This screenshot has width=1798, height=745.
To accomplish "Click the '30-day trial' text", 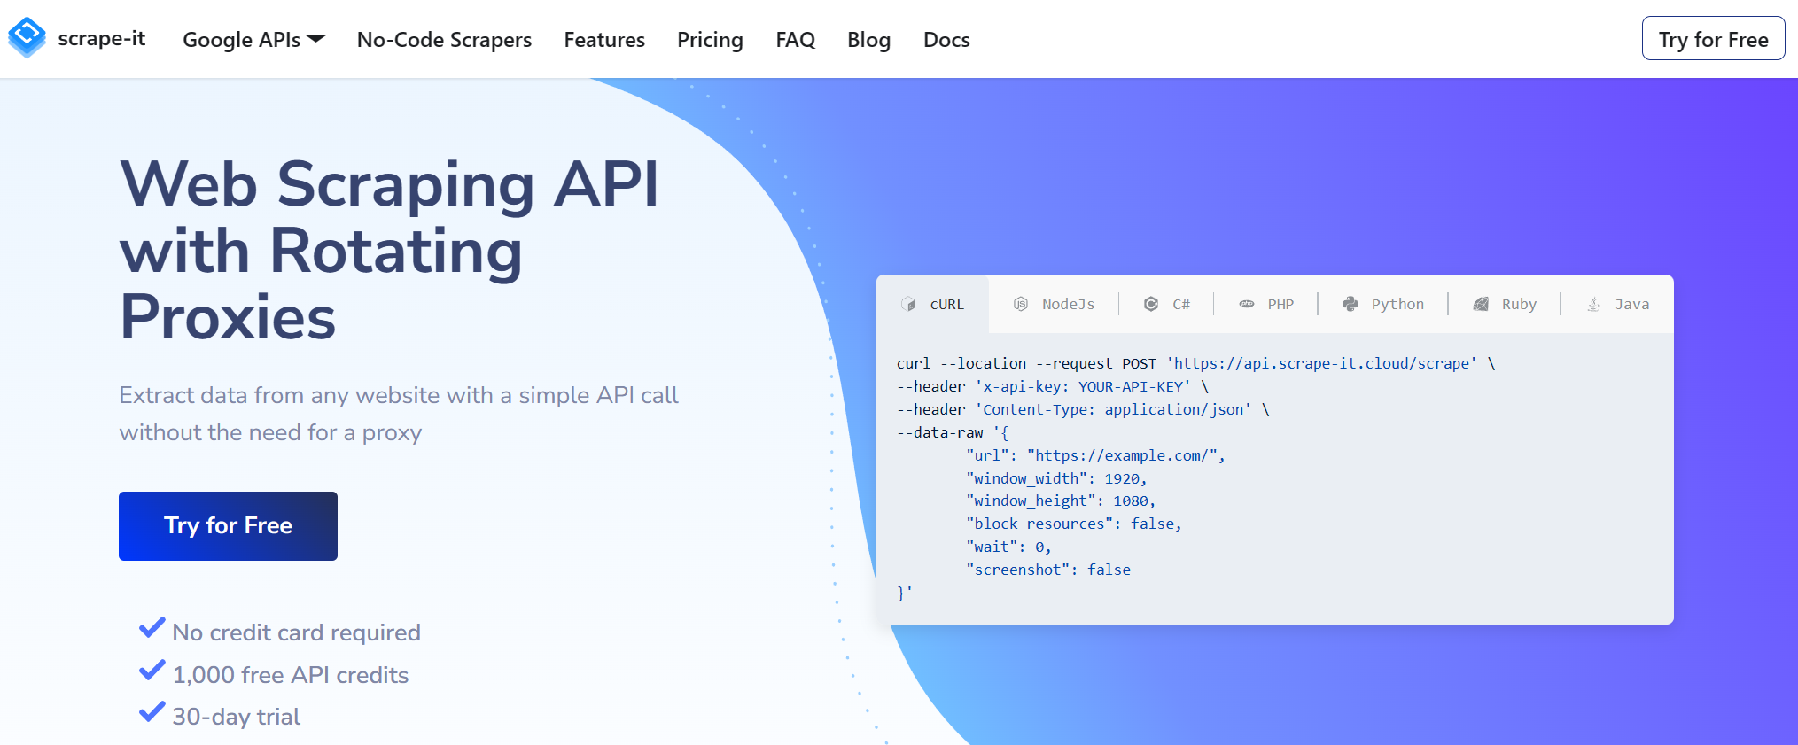I will tap(236, 717).
